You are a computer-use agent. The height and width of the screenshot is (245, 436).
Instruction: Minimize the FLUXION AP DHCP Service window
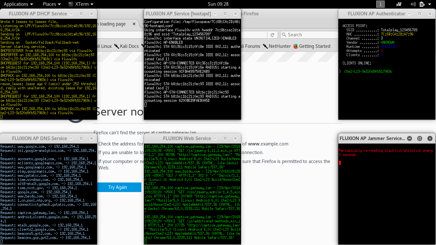tap(71, 14)
